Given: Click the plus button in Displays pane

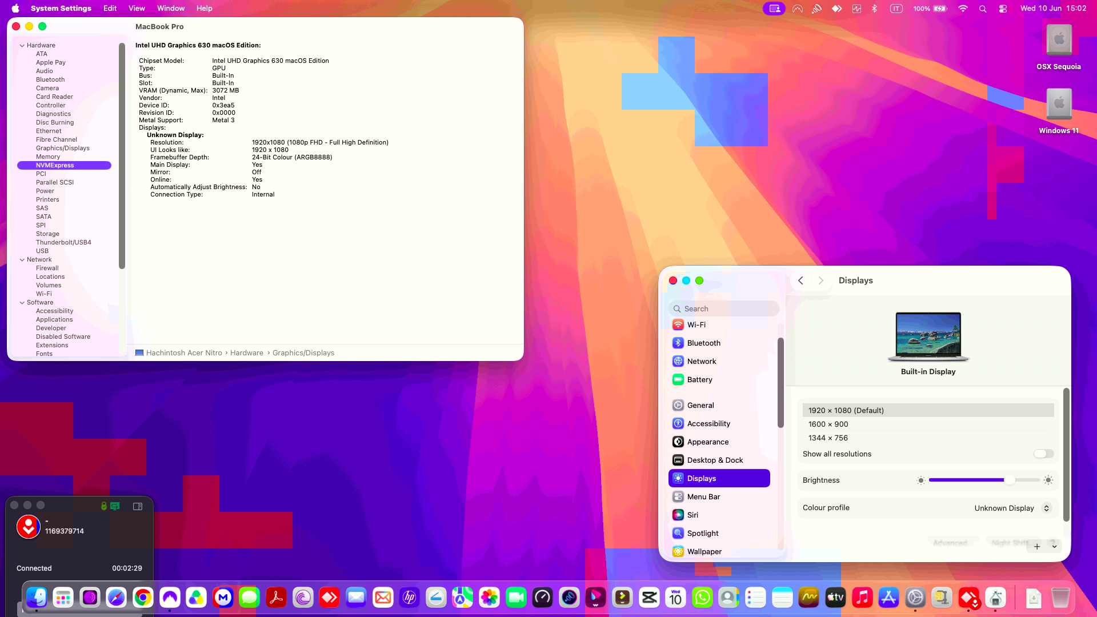Looking at the screenshot, I should (1037, 546).
